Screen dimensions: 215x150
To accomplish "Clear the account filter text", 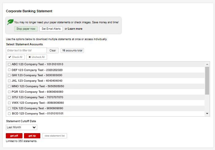I will point(53,51).
